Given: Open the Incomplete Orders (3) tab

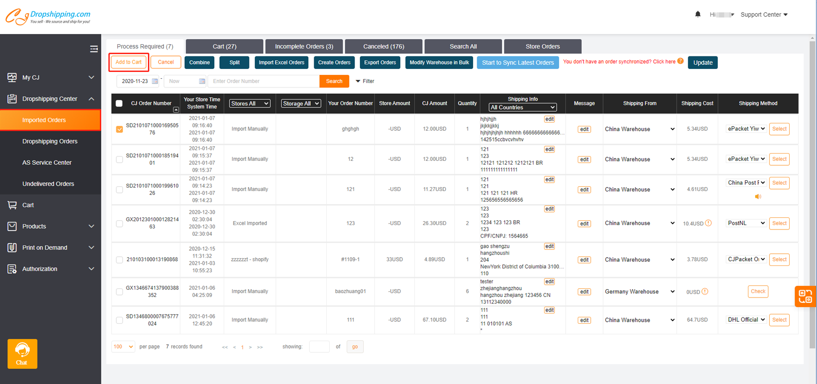Looking at the screenshot, I should (304, 47).
